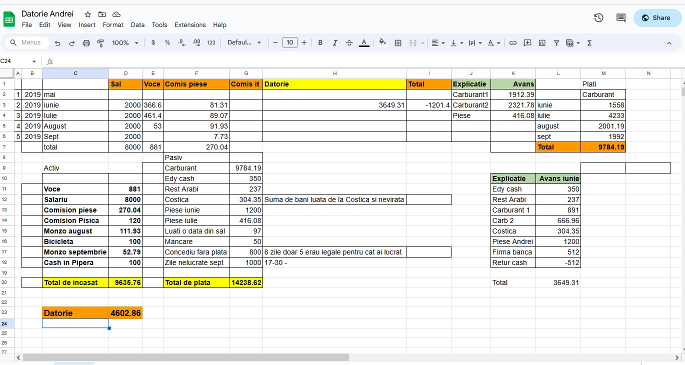Click the Insert chart icon
685x365 pixels.
coord(542,43)
